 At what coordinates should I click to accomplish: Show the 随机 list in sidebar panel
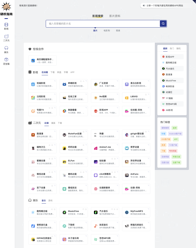178,48
